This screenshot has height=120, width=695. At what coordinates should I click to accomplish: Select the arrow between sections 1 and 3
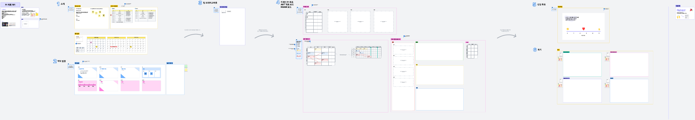click(194, 36)
